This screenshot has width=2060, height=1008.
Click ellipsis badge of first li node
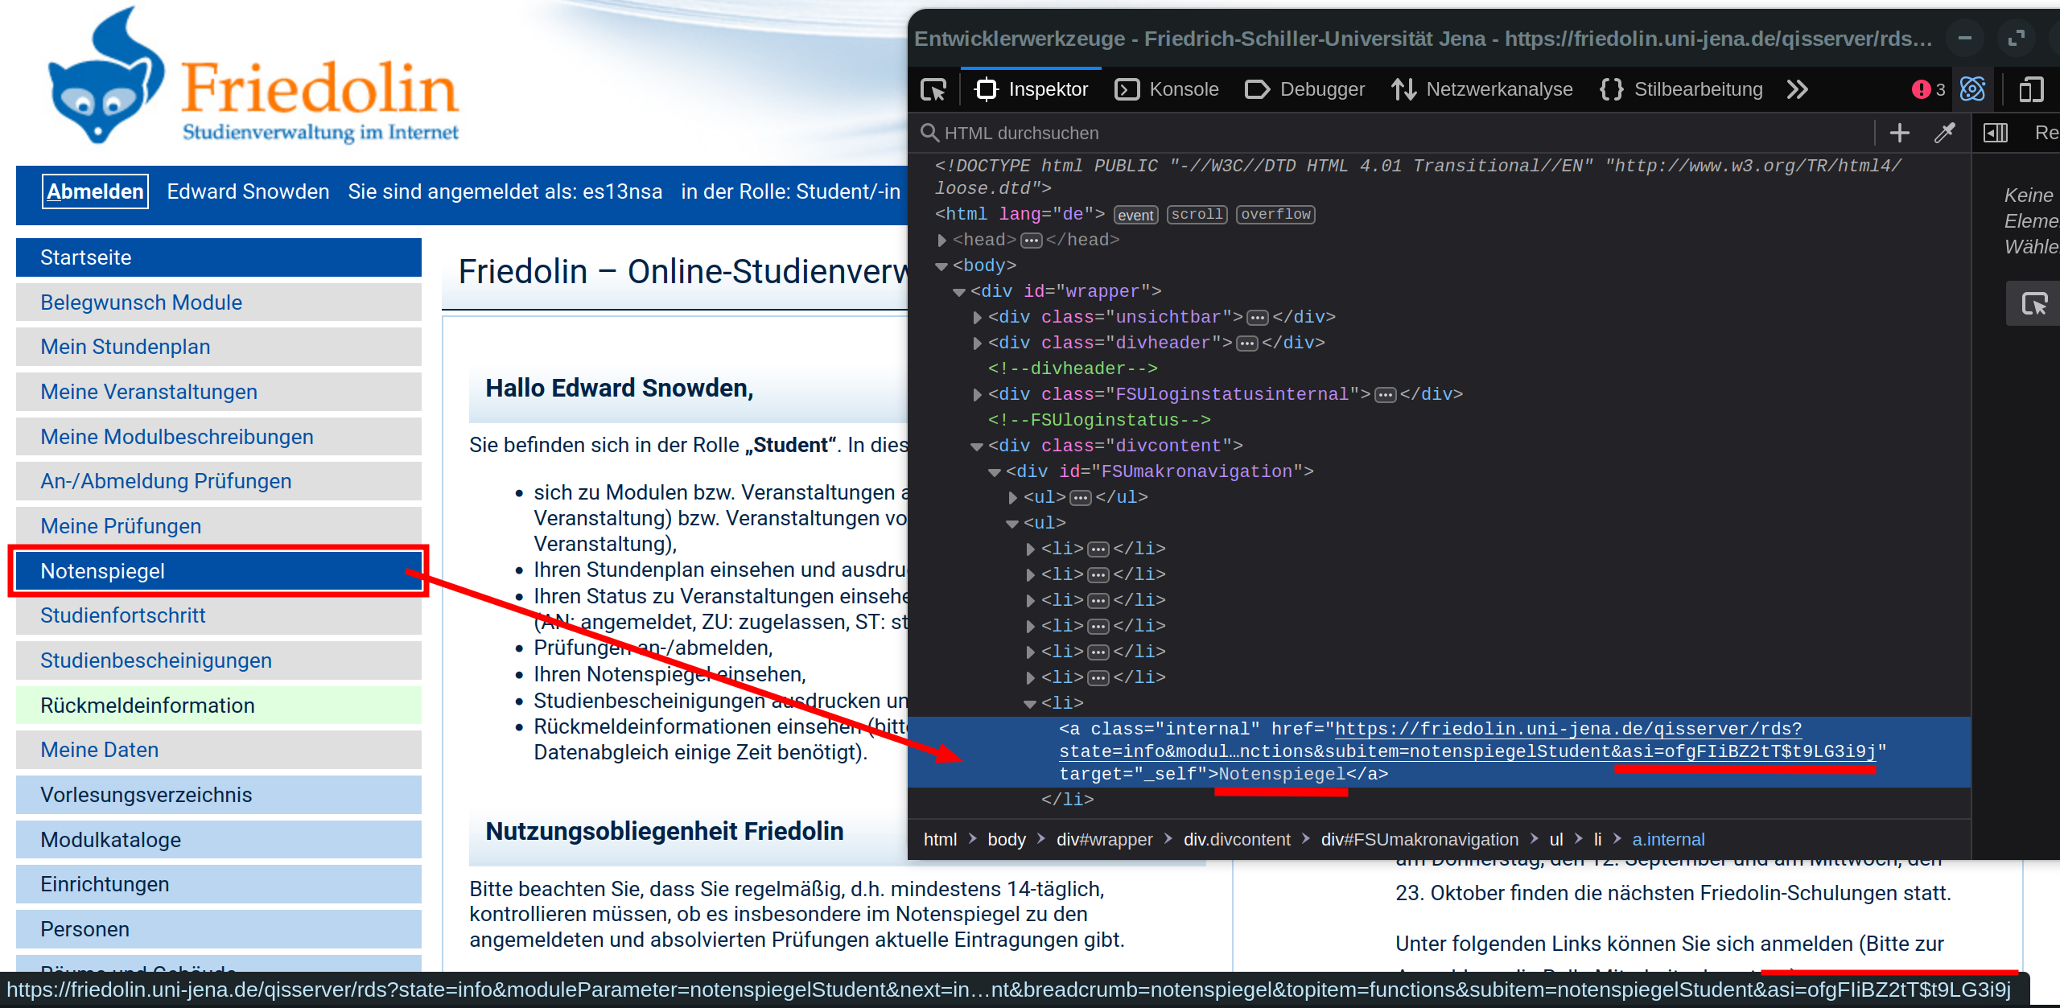[x=1098, y=549]
